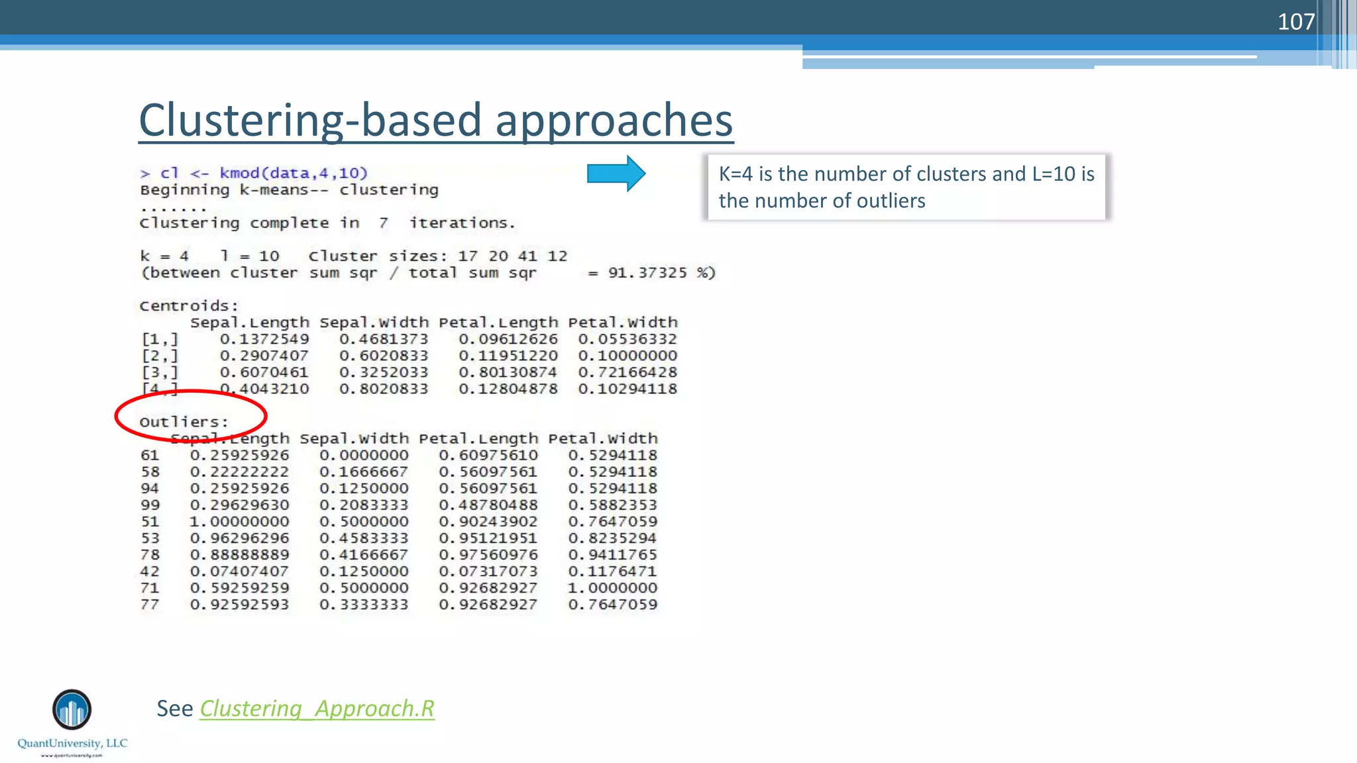Open the Clustering_Approach.R link
Viewport: 1357px width, 763px height.
click(x=317, y=709)
